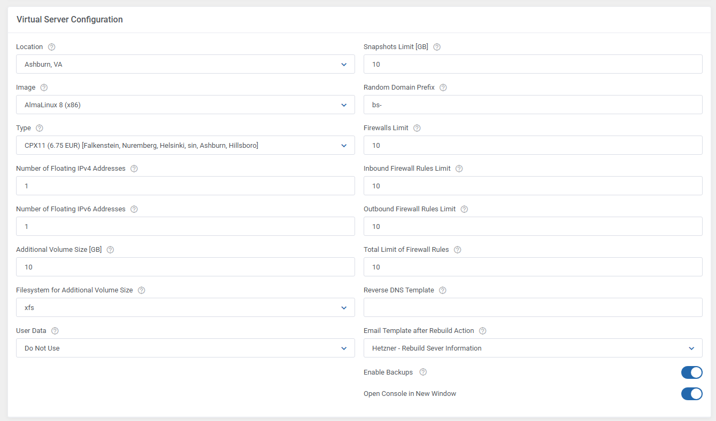The height and width of the screenshot is (421, 716).
Task: Click the Floating IPv4 Addresses input field
Action: pyautogui.click(x=186, y=186)
